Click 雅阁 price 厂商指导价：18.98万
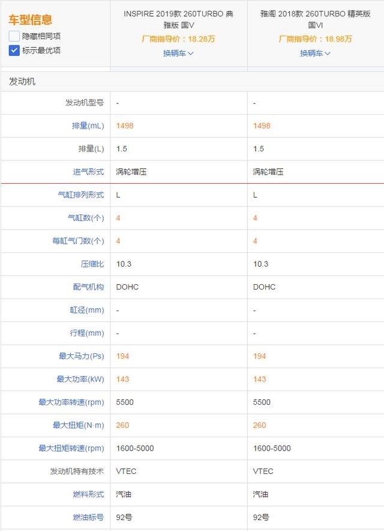This screenshot has width=384, height=531. click(x=315, y=39)
